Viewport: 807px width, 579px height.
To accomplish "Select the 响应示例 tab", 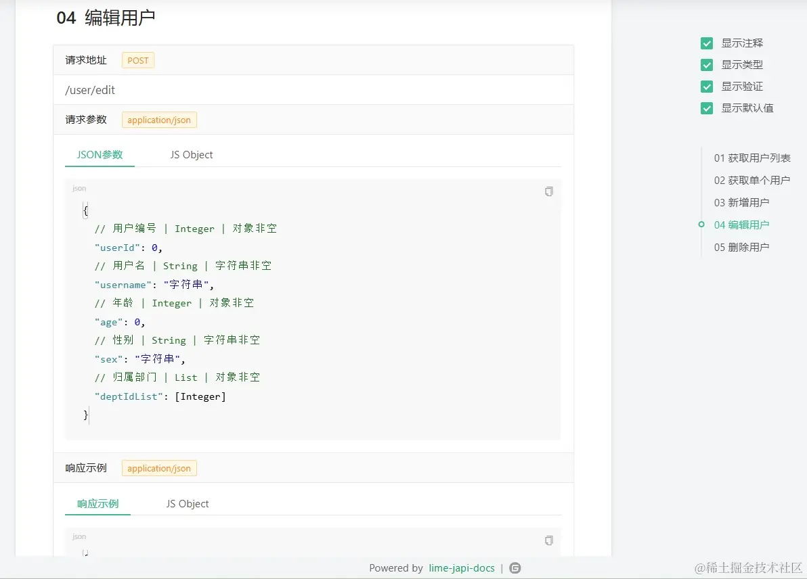I will pyautogui.click(x=97, y=503).
